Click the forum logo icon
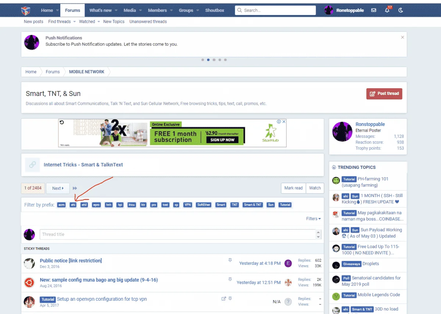The image size is (441, 314). coord(25,10)
